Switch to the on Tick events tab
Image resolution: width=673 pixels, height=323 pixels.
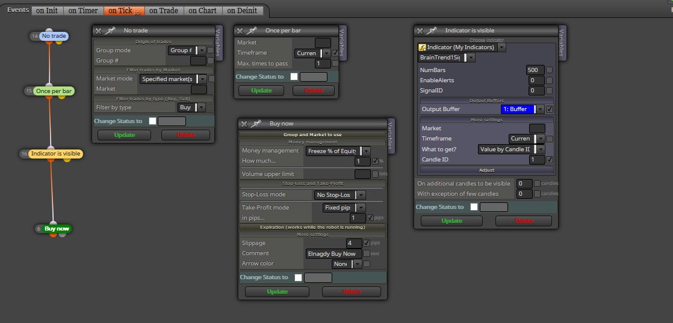point(123,11)
